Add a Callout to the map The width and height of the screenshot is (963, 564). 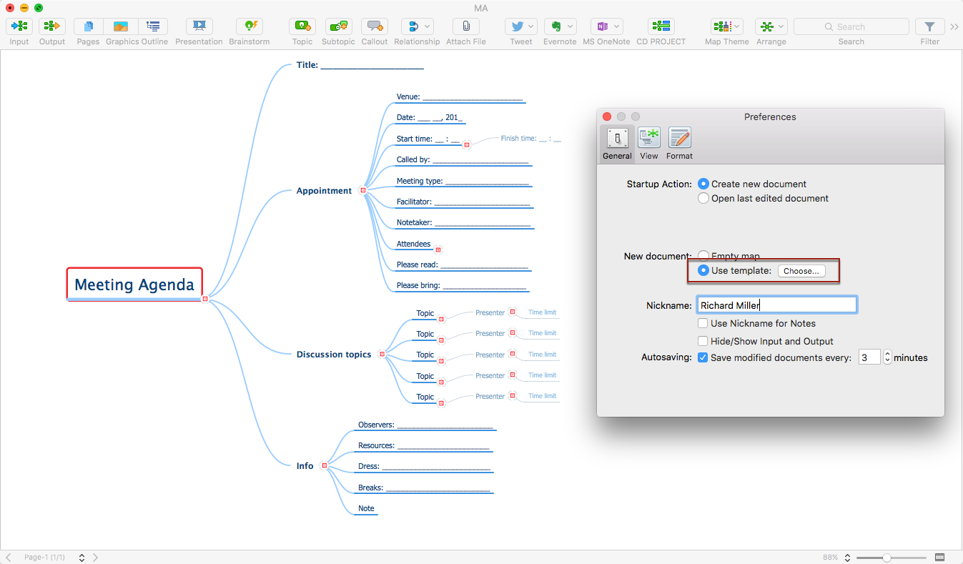tap(374, 26)
